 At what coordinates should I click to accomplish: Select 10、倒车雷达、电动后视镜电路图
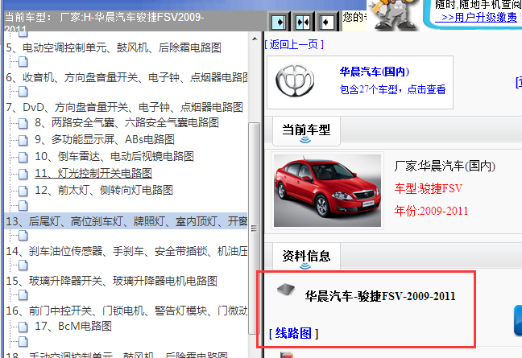pos(114,156)
